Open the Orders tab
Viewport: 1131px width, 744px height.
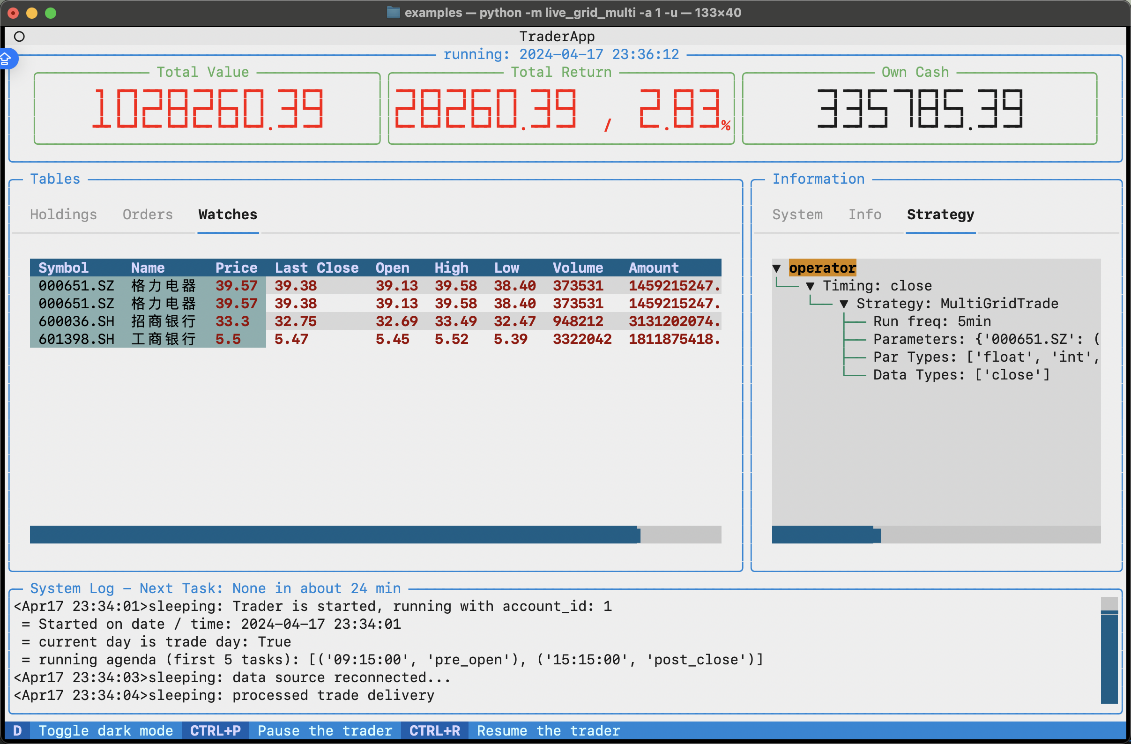pos(147,215)
